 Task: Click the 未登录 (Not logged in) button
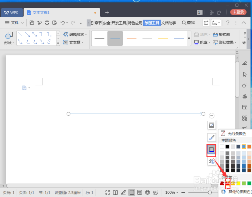point(238,12)
